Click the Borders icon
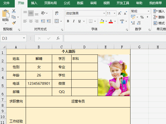 [x=91, y=21]
